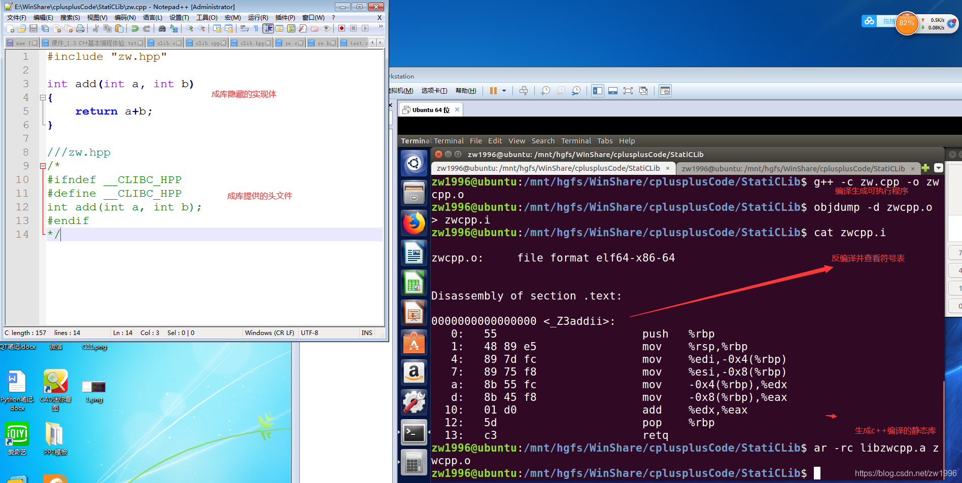Open the Function List panel icon

pyautogui.click(x=302, y=28)
